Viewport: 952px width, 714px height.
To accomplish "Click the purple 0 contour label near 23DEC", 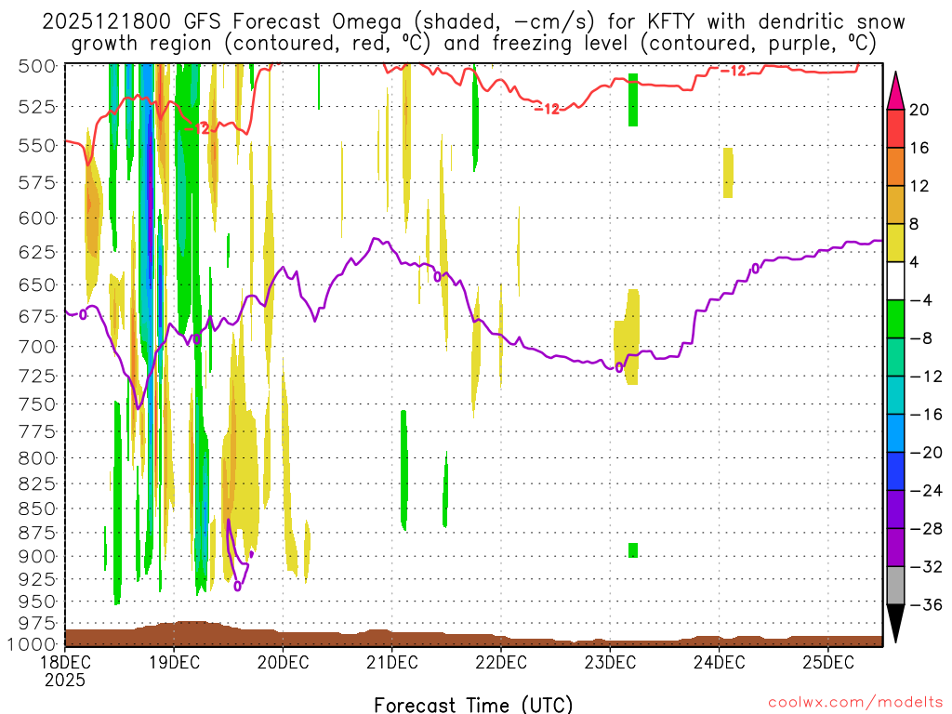I will [x=619, y=368].
